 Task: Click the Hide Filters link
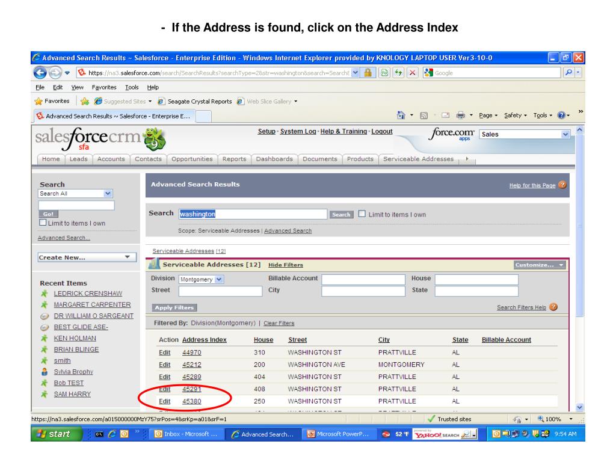pos(286,265)
